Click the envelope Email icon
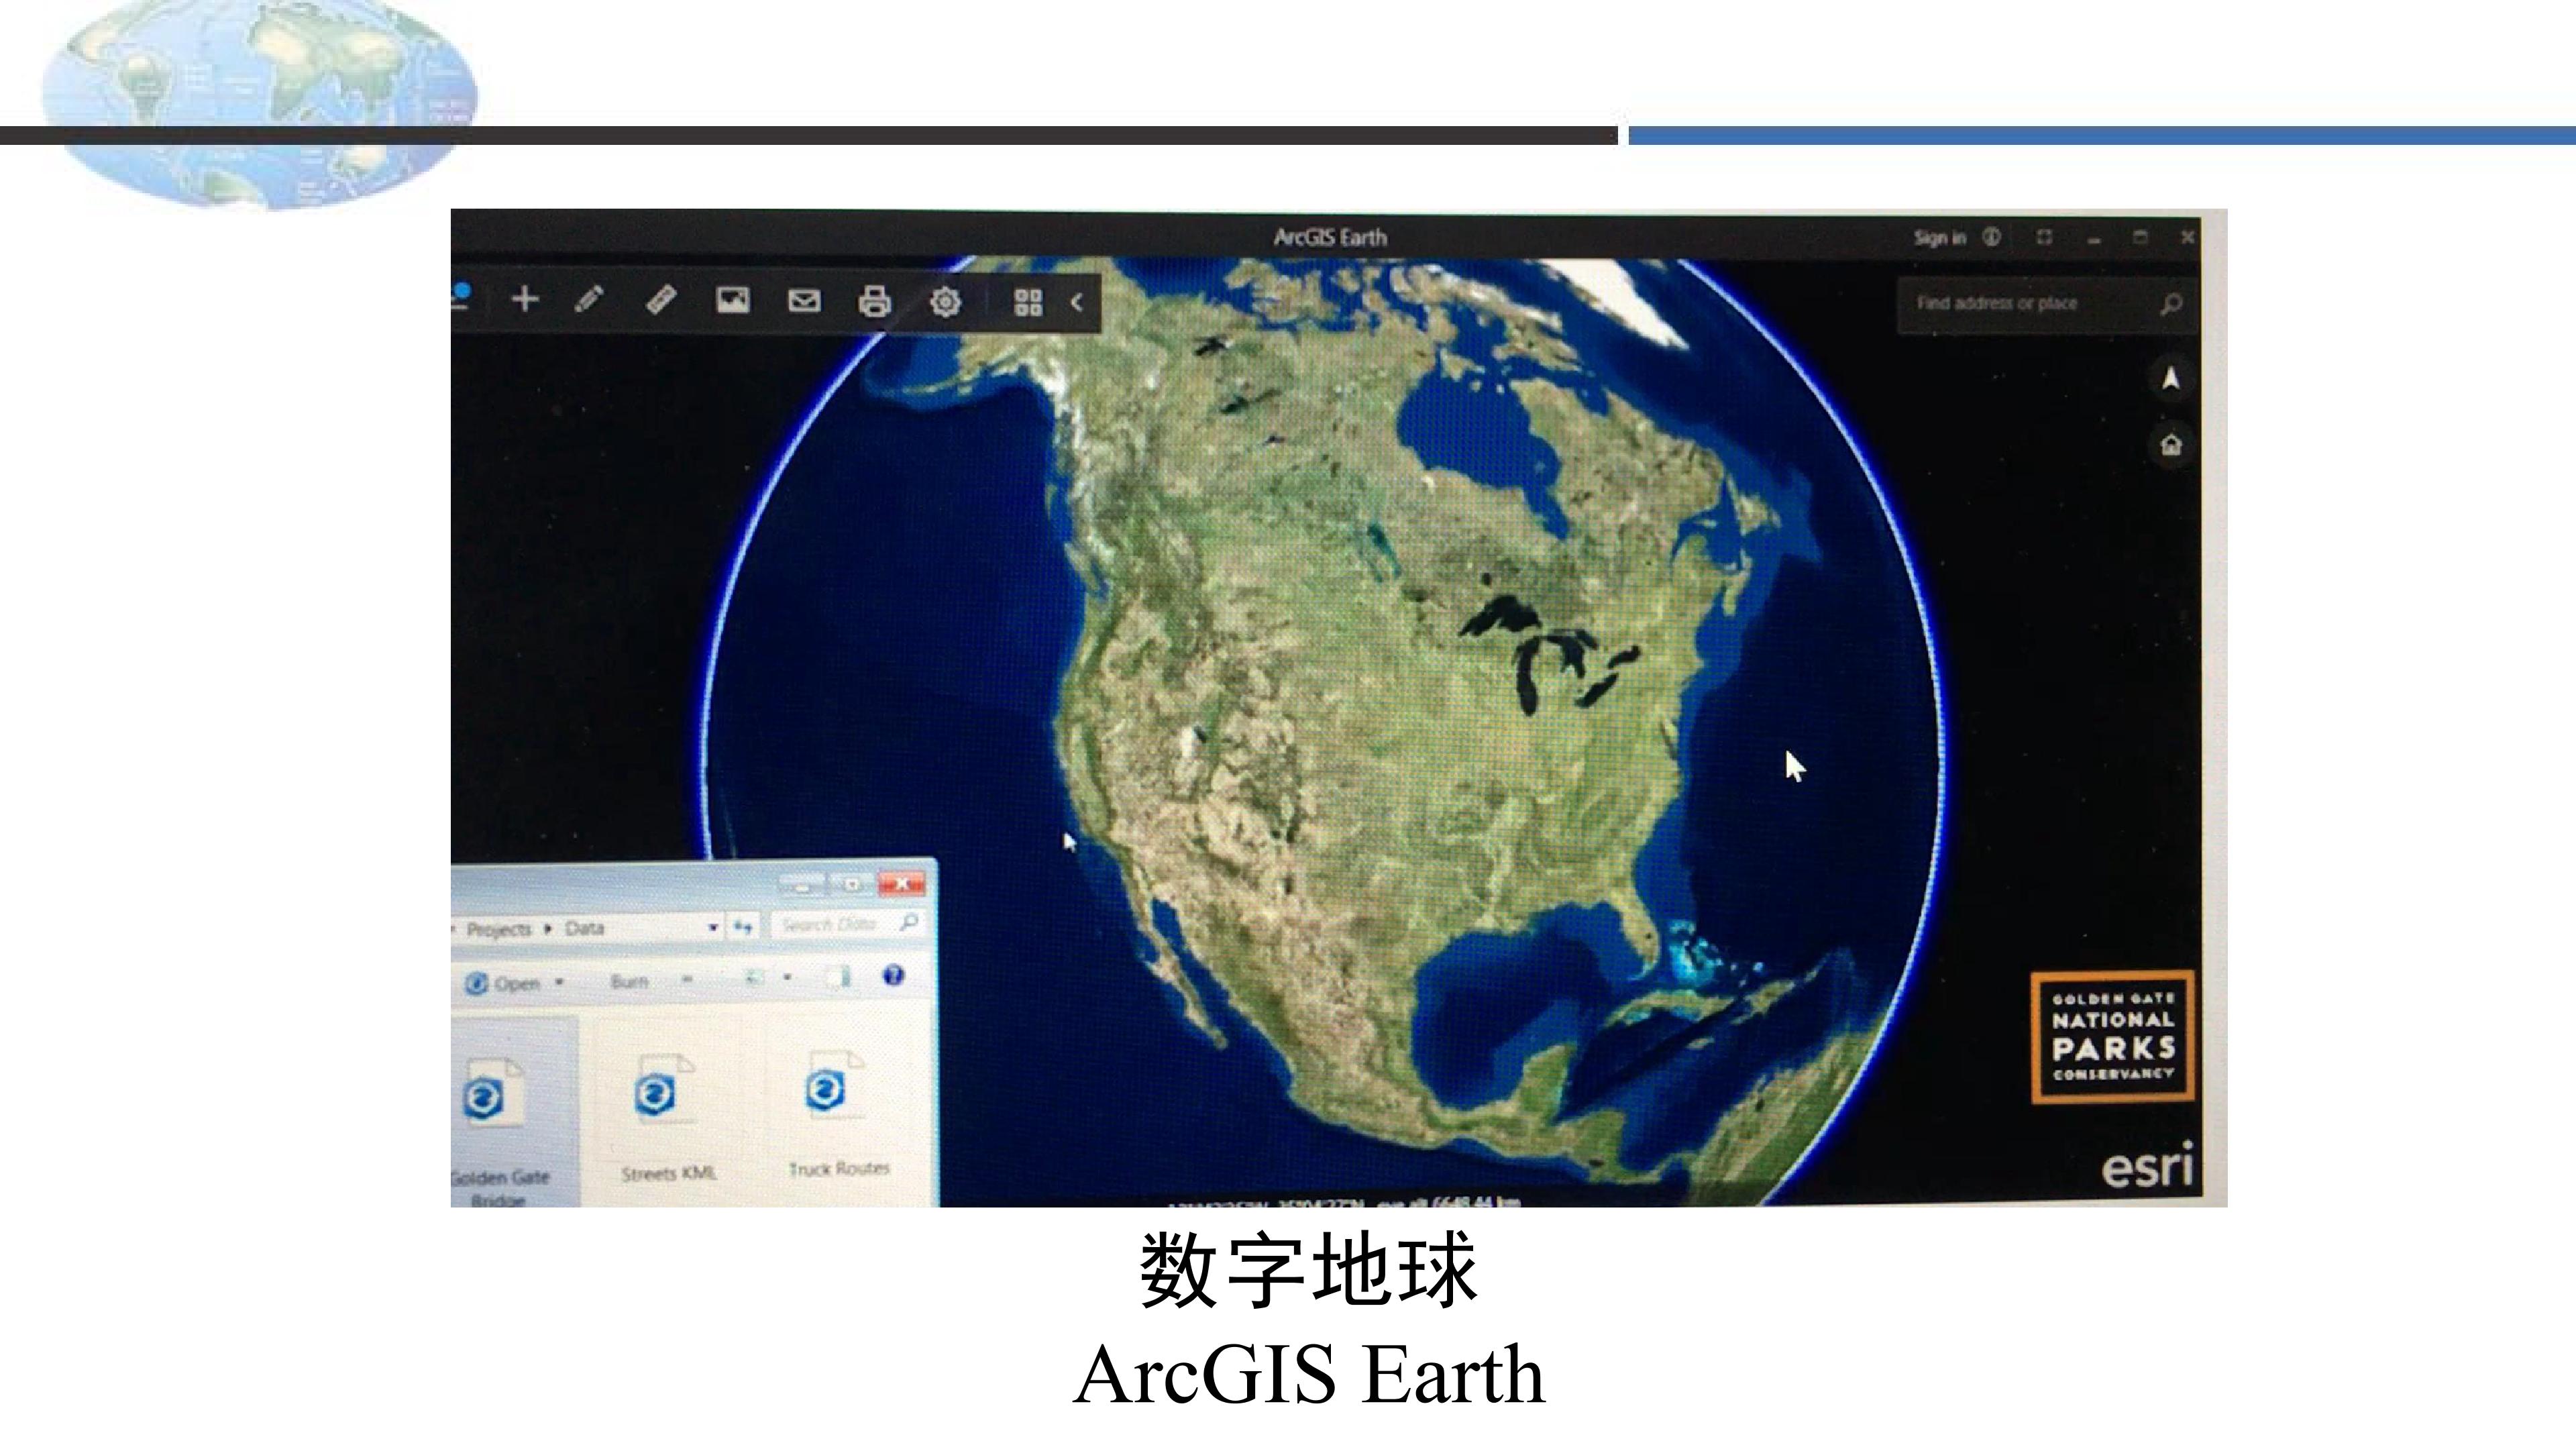Screen dimensions: 2576x1449 804,300
